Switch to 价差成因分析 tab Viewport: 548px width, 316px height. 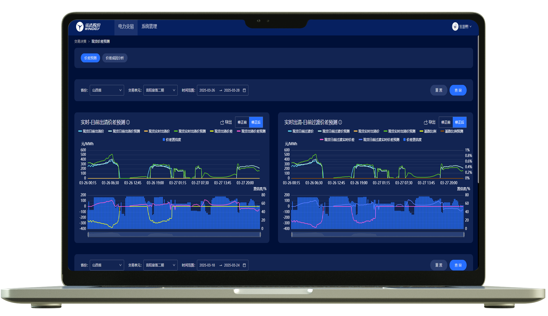click(x=115, y=58)
